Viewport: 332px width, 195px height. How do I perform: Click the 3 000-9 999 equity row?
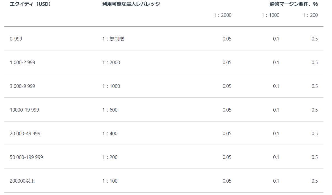click(22, 86)
